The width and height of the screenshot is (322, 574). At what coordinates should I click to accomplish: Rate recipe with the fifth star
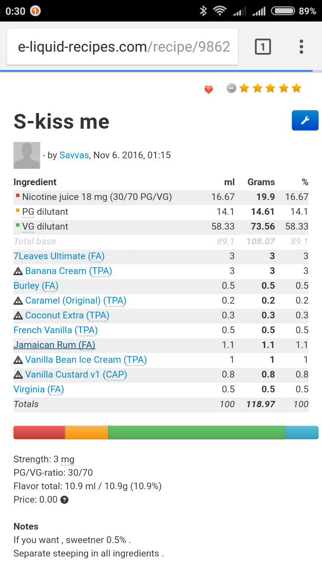(297, 88)
